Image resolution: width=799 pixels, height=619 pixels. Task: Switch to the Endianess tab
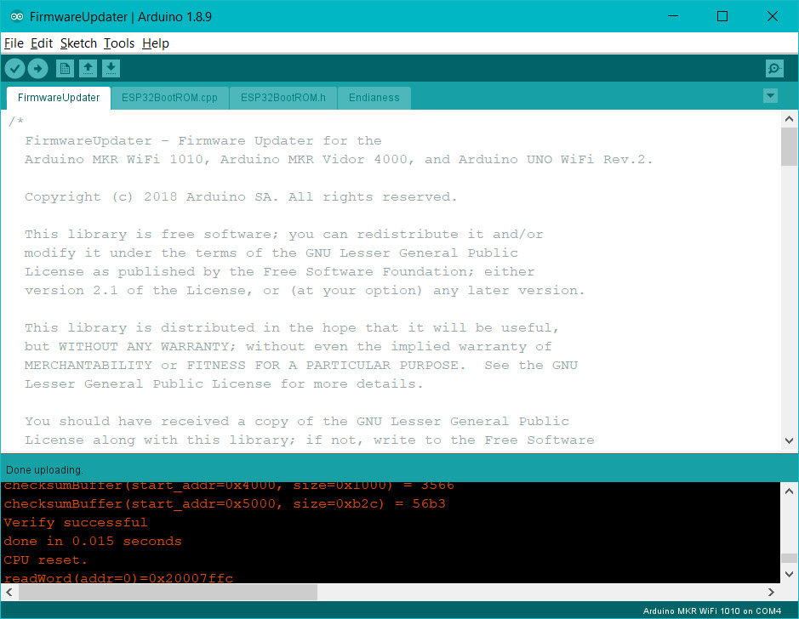point(374,98)
